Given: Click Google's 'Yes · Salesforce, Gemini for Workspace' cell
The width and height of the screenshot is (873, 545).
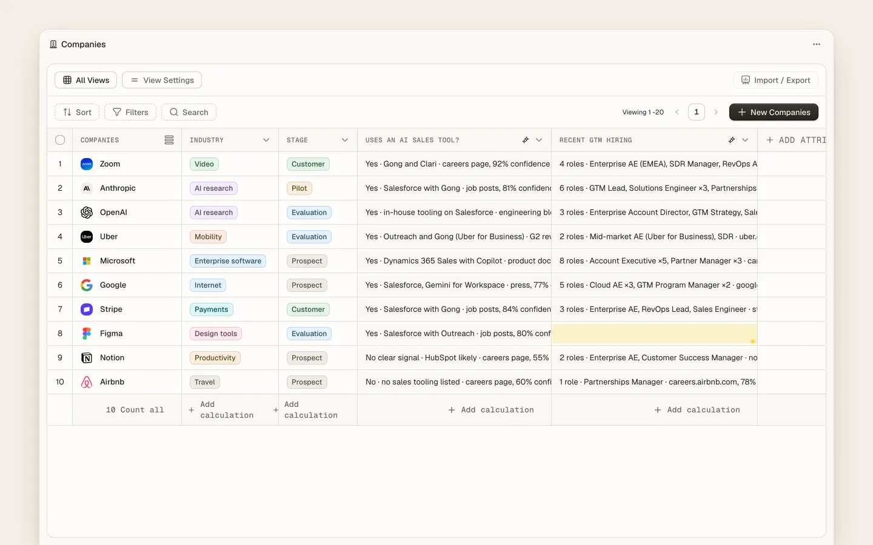Looking at the screenshot, I should pos(455,285).
